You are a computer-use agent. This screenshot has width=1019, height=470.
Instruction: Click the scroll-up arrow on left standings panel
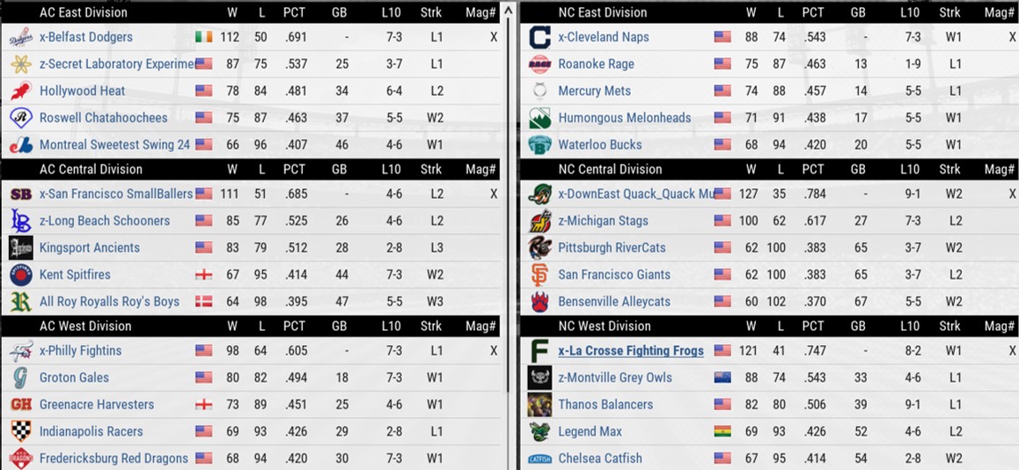[508, 12]
